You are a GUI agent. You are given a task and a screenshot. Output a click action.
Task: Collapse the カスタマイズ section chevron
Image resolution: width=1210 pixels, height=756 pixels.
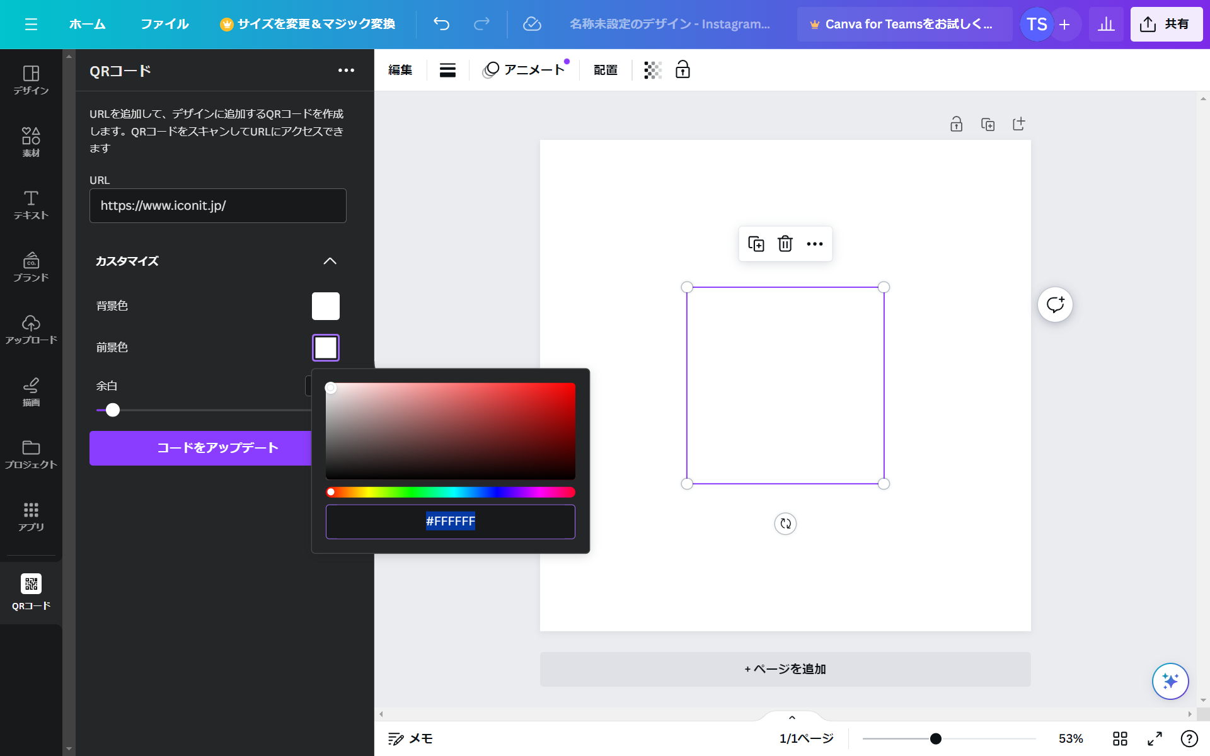click(330, 261)
